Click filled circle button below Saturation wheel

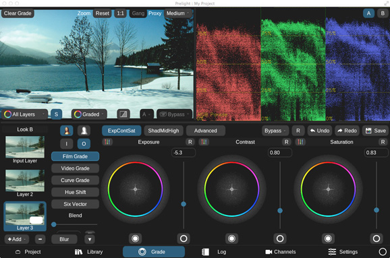click(328, 238)
